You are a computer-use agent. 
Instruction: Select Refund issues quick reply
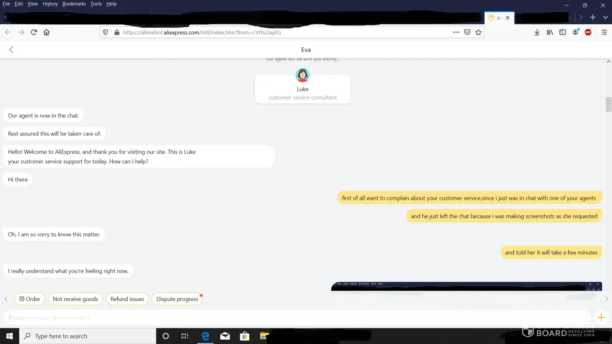127,299
